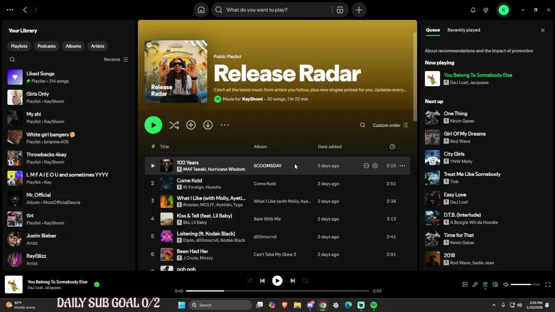Add Release Radar to Your Library
The height and width of the screenshot is (312, 555).
191,125
